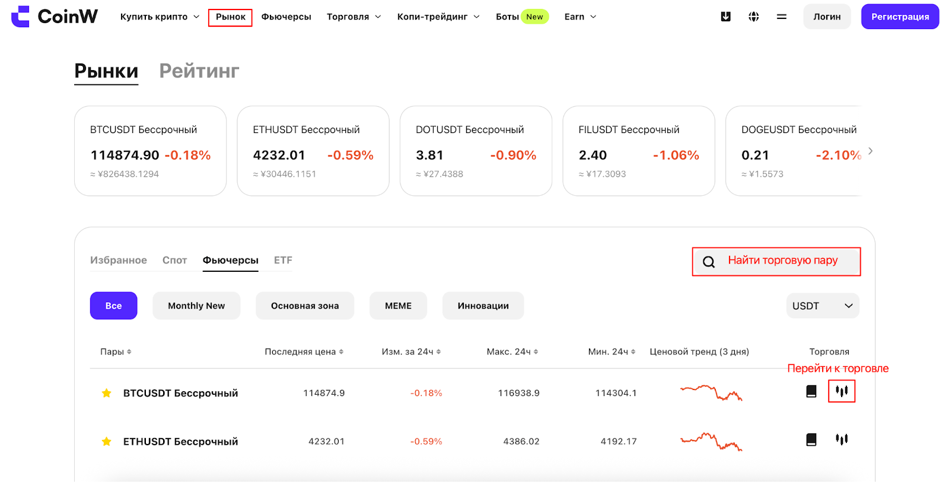This screenshot has height=482, width=949.
Task: Sort by Пары column arrows
Action: (x=129, y=352)
